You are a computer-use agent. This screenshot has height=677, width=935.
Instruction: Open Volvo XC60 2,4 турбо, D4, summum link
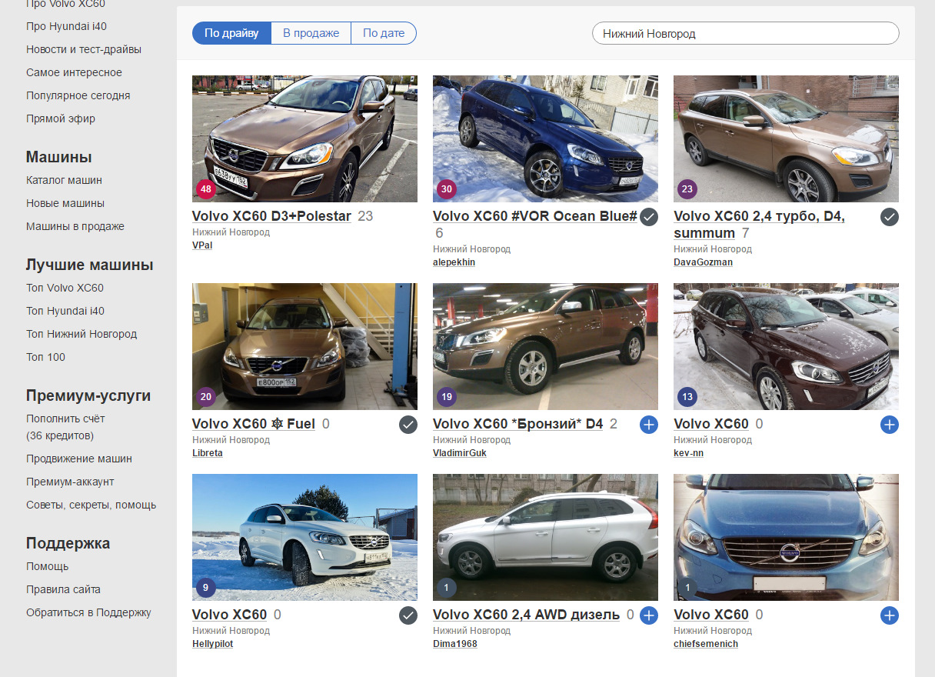(x=759, y=225)
